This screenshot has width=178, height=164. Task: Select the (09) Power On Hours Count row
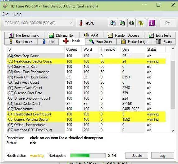pos(86,77)
